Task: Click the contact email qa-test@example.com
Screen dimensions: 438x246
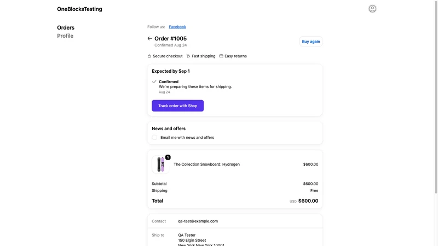Action: coord(198,221)
